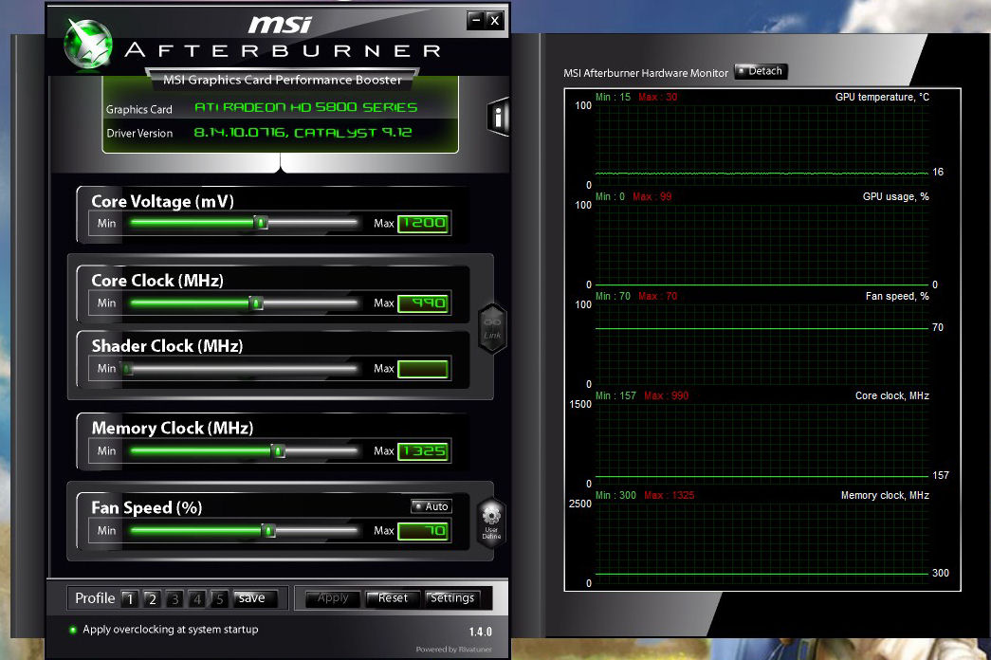Click the ATI Radeon HD 5800 Series text
991x660 pixels.
click(x=306, y=107)
